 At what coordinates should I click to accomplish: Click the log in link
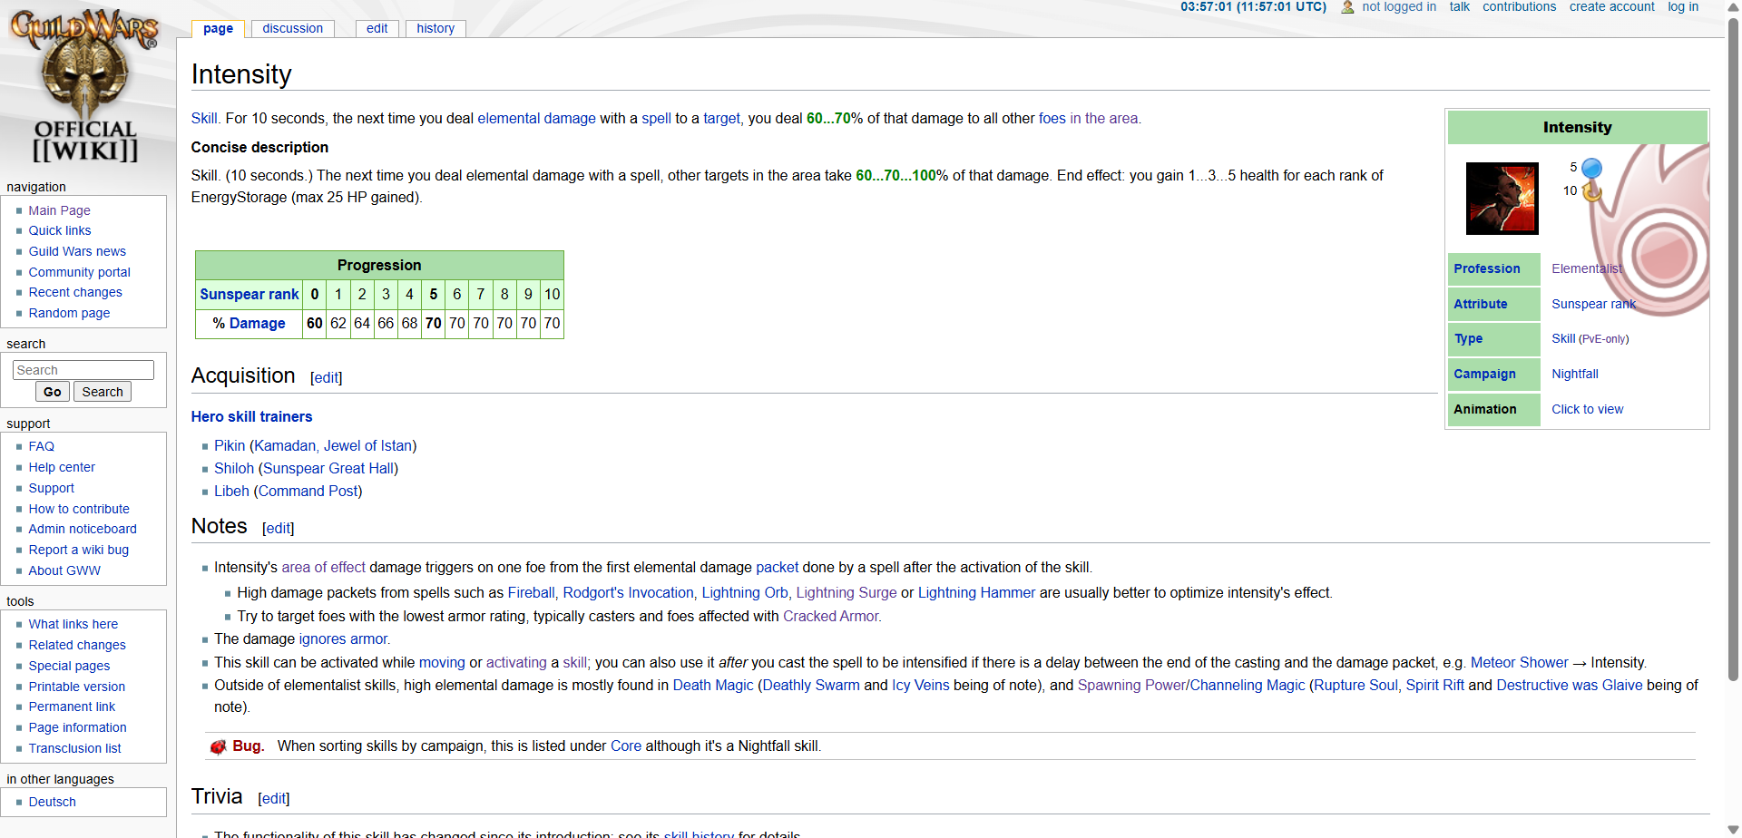1683,7
